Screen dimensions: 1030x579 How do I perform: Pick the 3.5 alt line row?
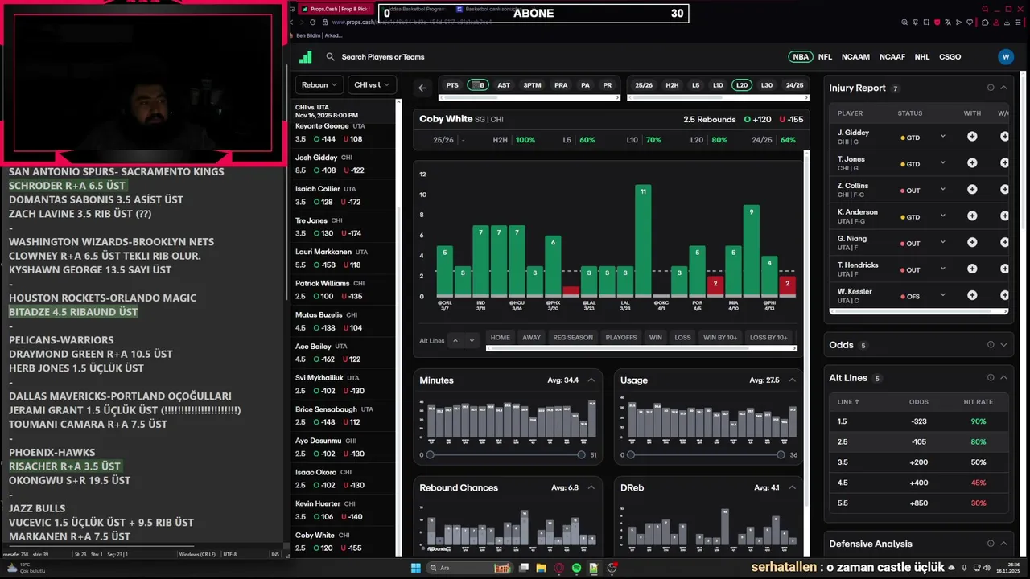918,462
